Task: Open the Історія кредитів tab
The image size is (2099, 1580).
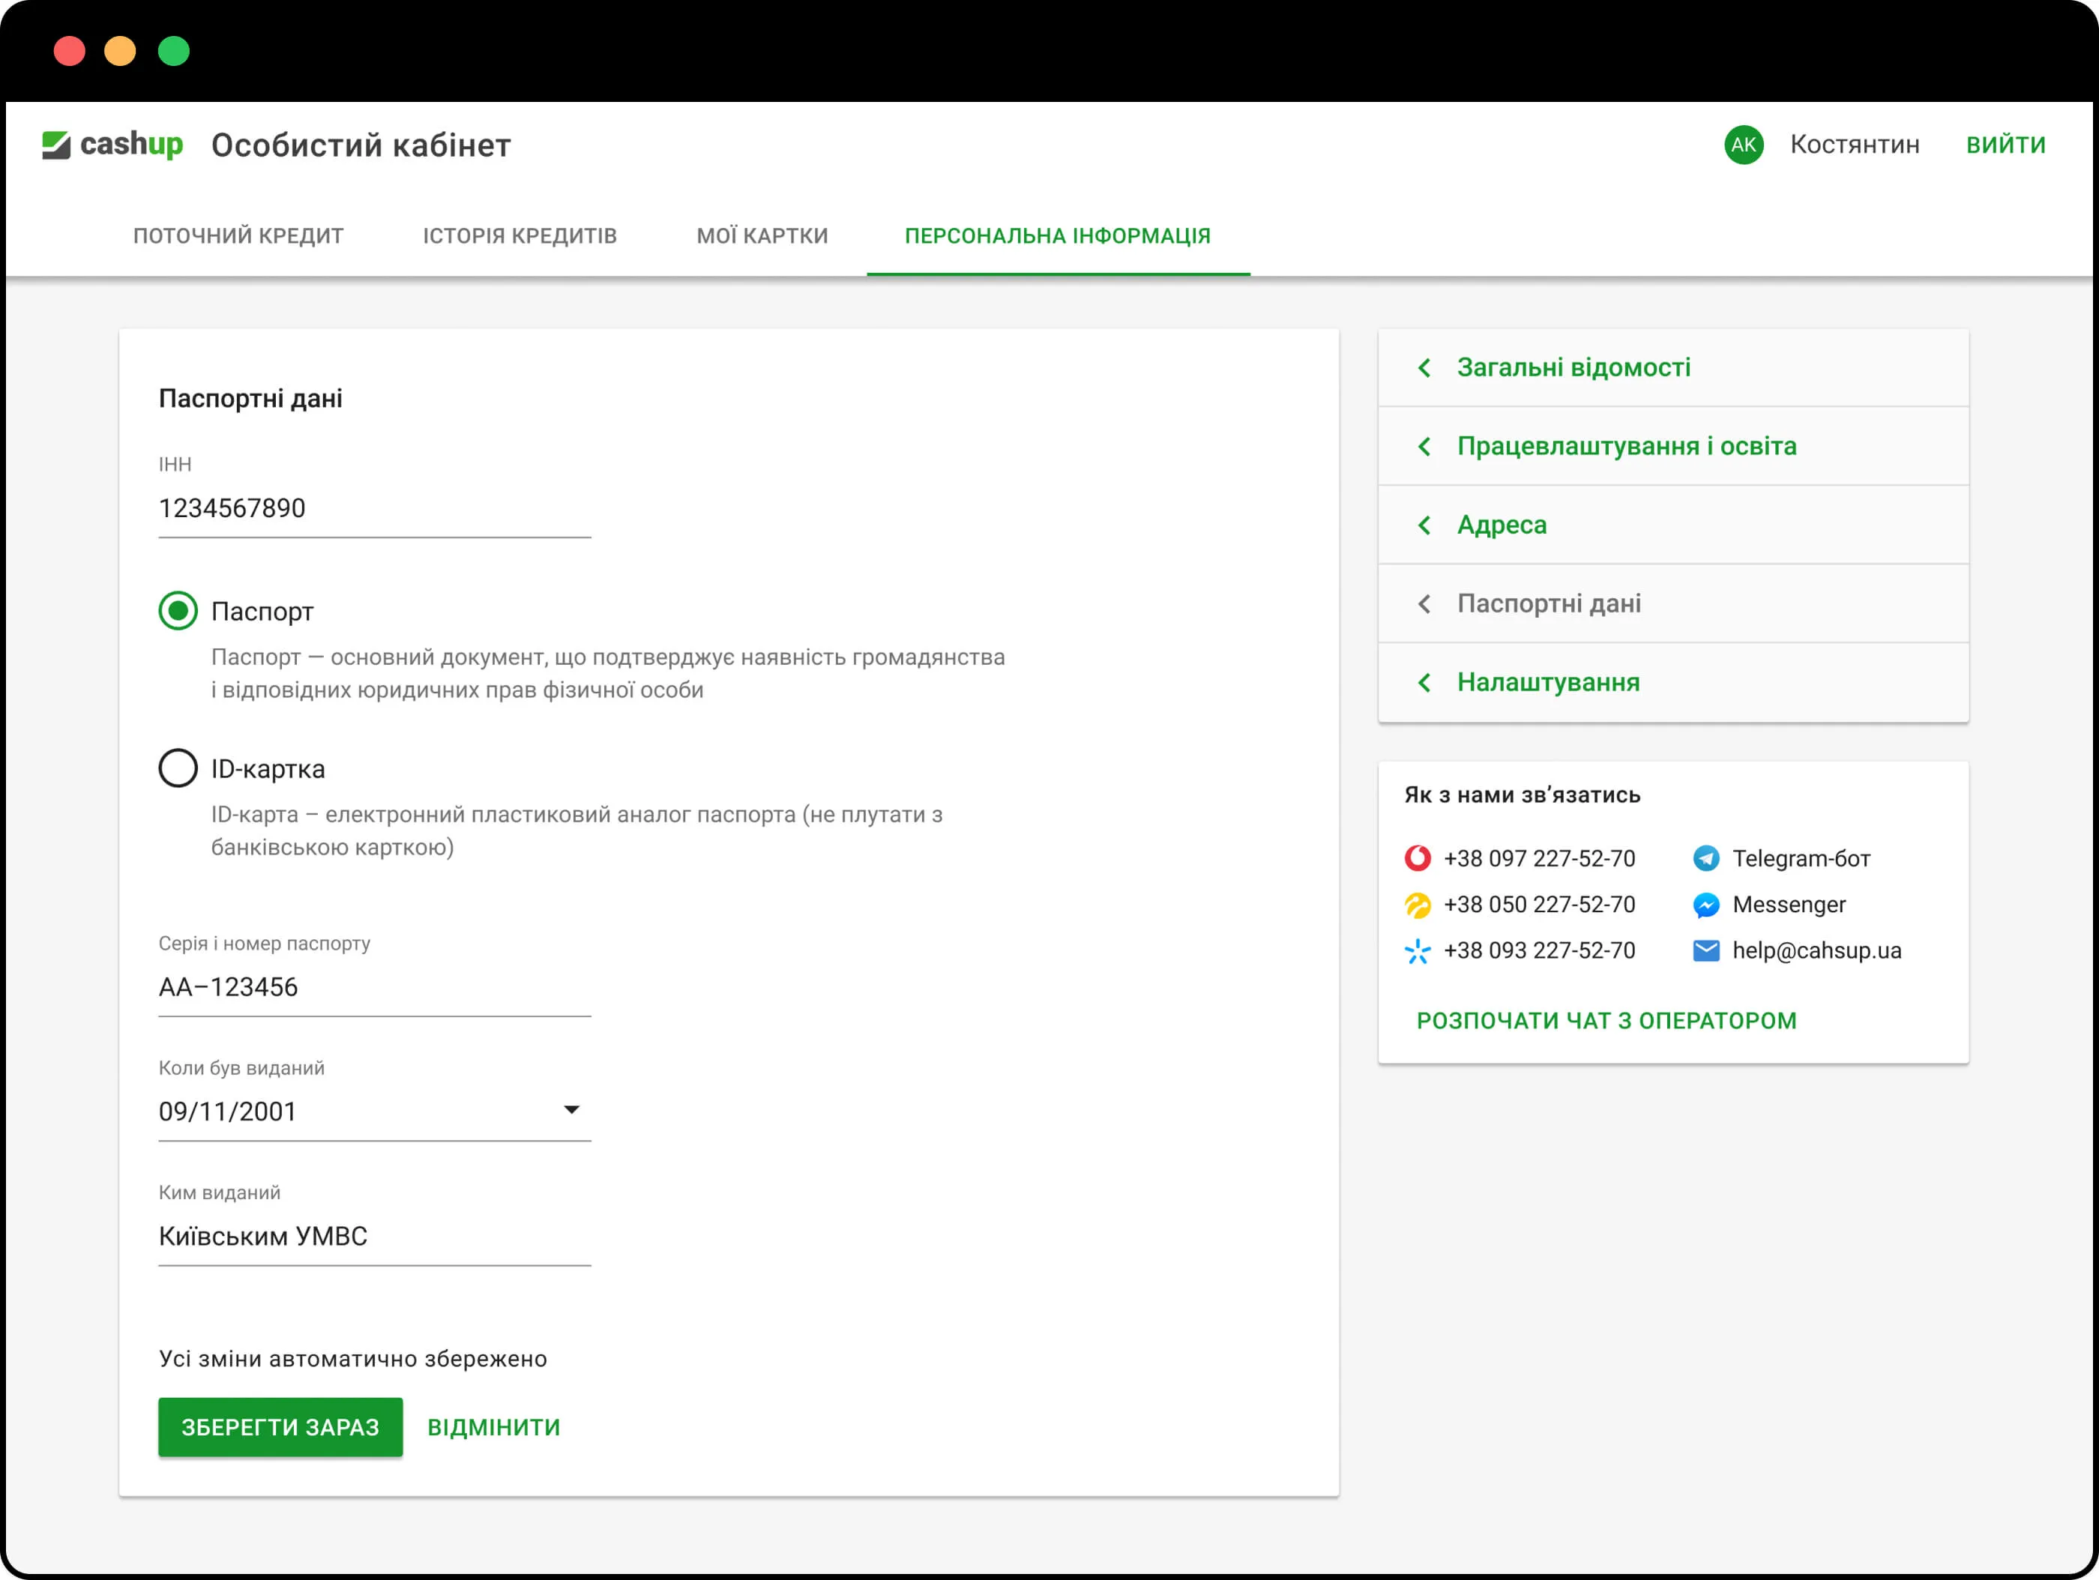Action: 519,235
